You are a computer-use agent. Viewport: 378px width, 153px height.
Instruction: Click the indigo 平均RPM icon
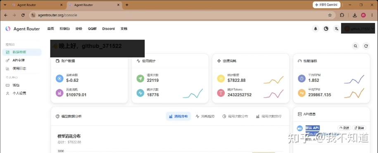(x=302, y=79)
